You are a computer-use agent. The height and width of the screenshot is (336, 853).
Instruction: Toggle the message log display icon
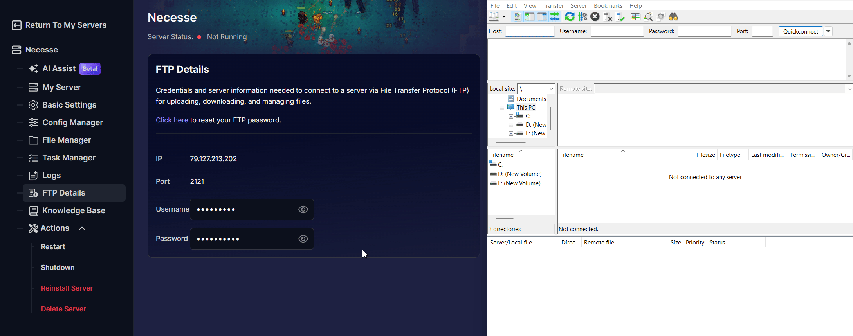517,17
